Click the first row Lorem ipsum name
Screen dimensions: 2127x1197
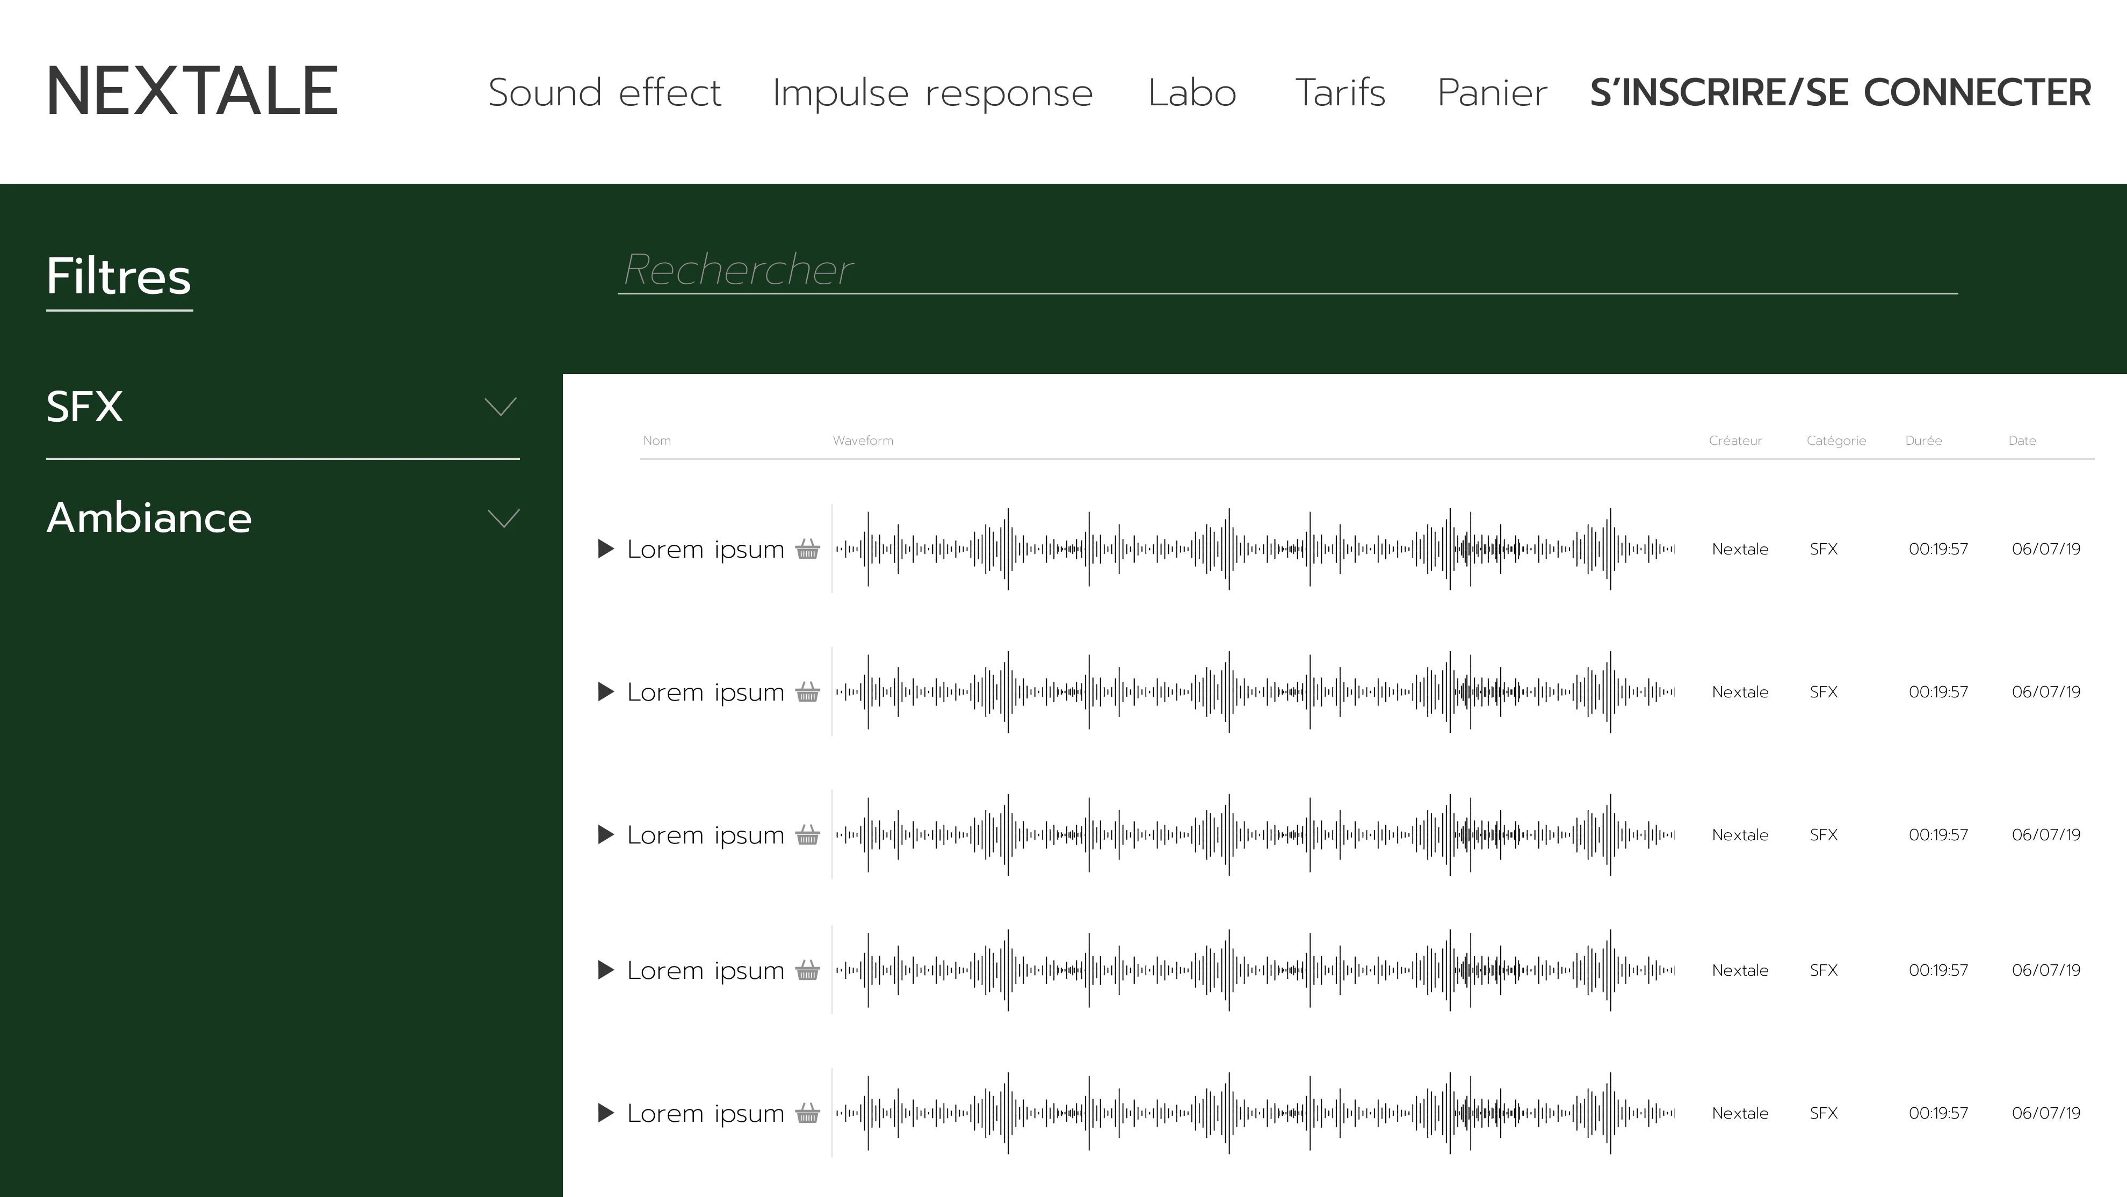click(705, 550)
